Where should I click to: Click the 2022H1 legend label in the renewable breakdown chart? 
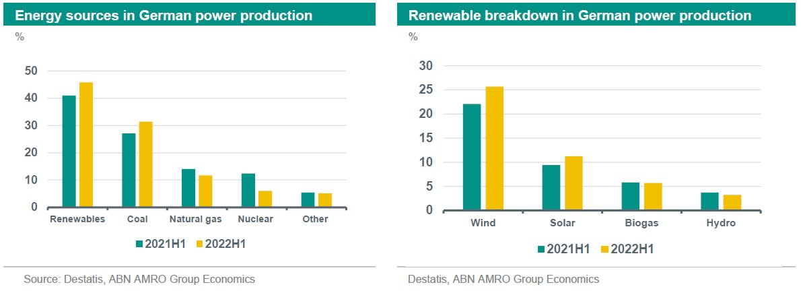click(633, 249)
